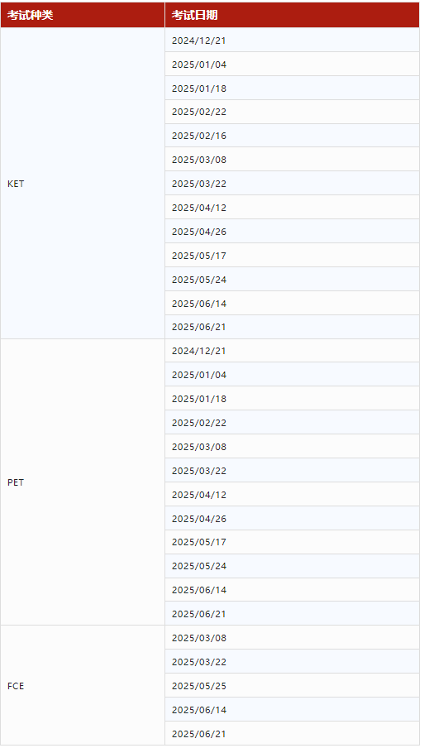Click KET date 2025/01/04
Viewport: 424px width, 748px height.
292,64
